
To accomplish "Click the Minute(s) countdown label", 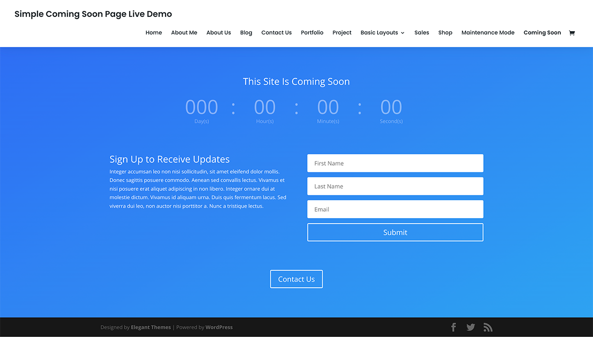I will (328, 121).
